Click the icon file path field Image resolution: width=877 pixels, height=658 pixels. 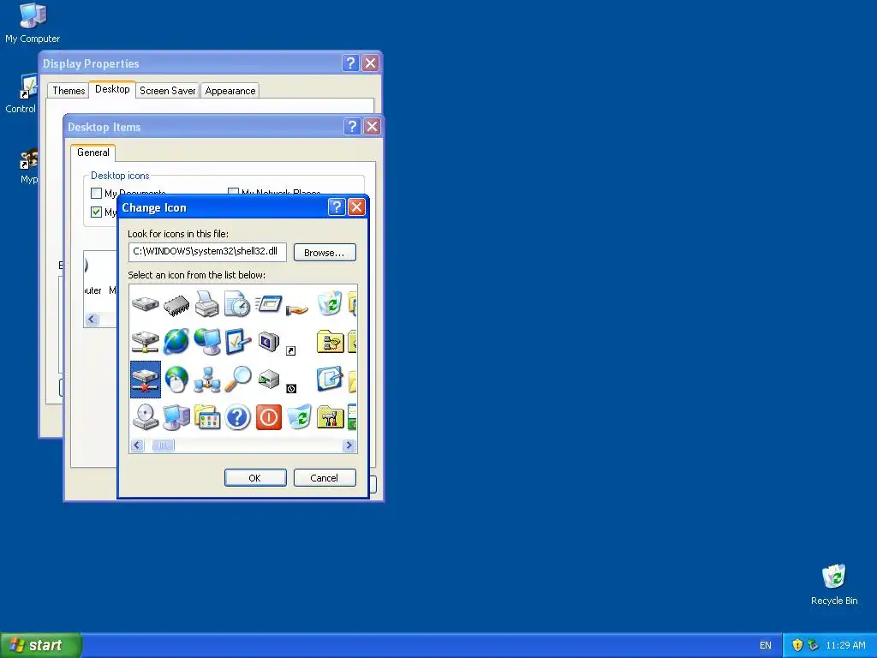[207, 252]
